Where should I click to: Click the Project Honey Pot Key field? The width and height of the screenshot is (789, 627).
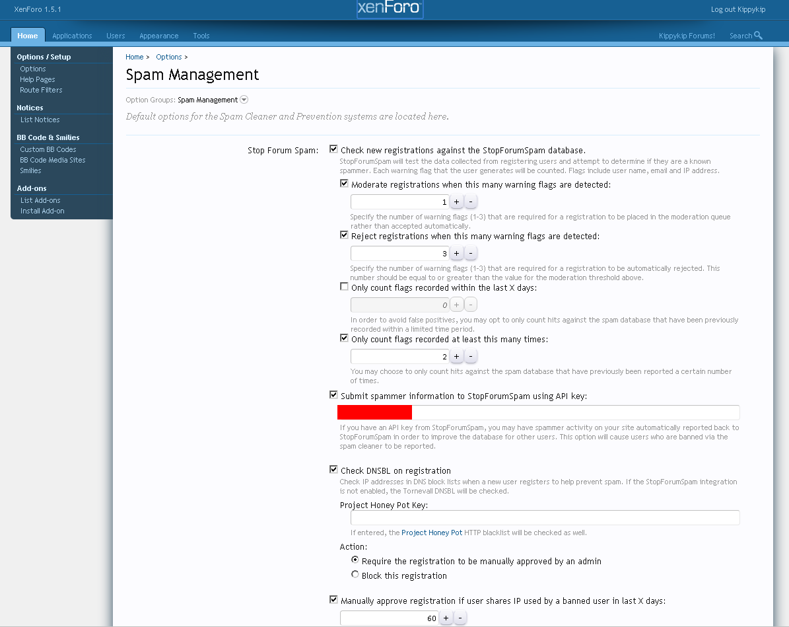545,517
